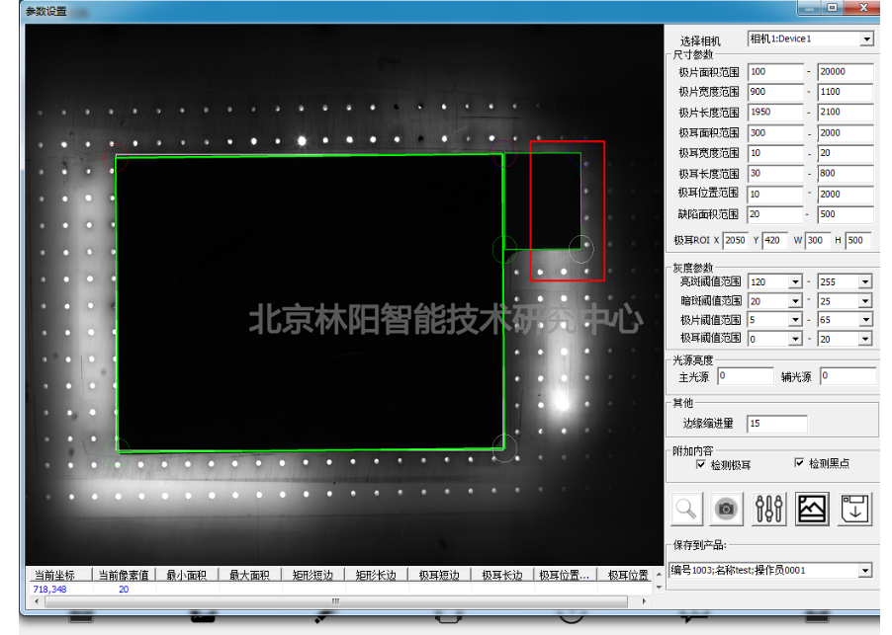Open the sliders adjustment icon button

click(769, 509)
